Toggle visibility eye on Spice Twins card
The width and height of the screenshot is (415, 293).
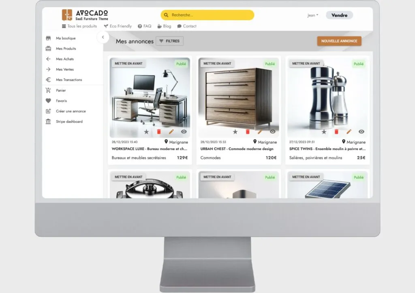tap(361, 132)
